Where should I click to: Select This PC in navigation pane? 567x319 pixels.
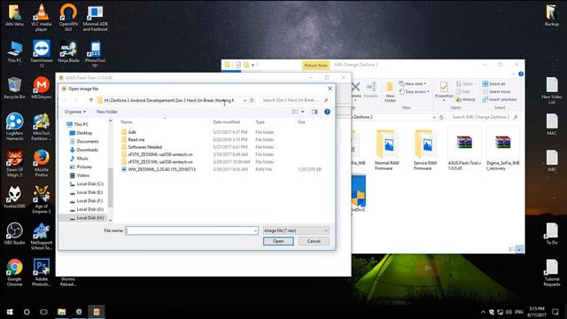77,124
